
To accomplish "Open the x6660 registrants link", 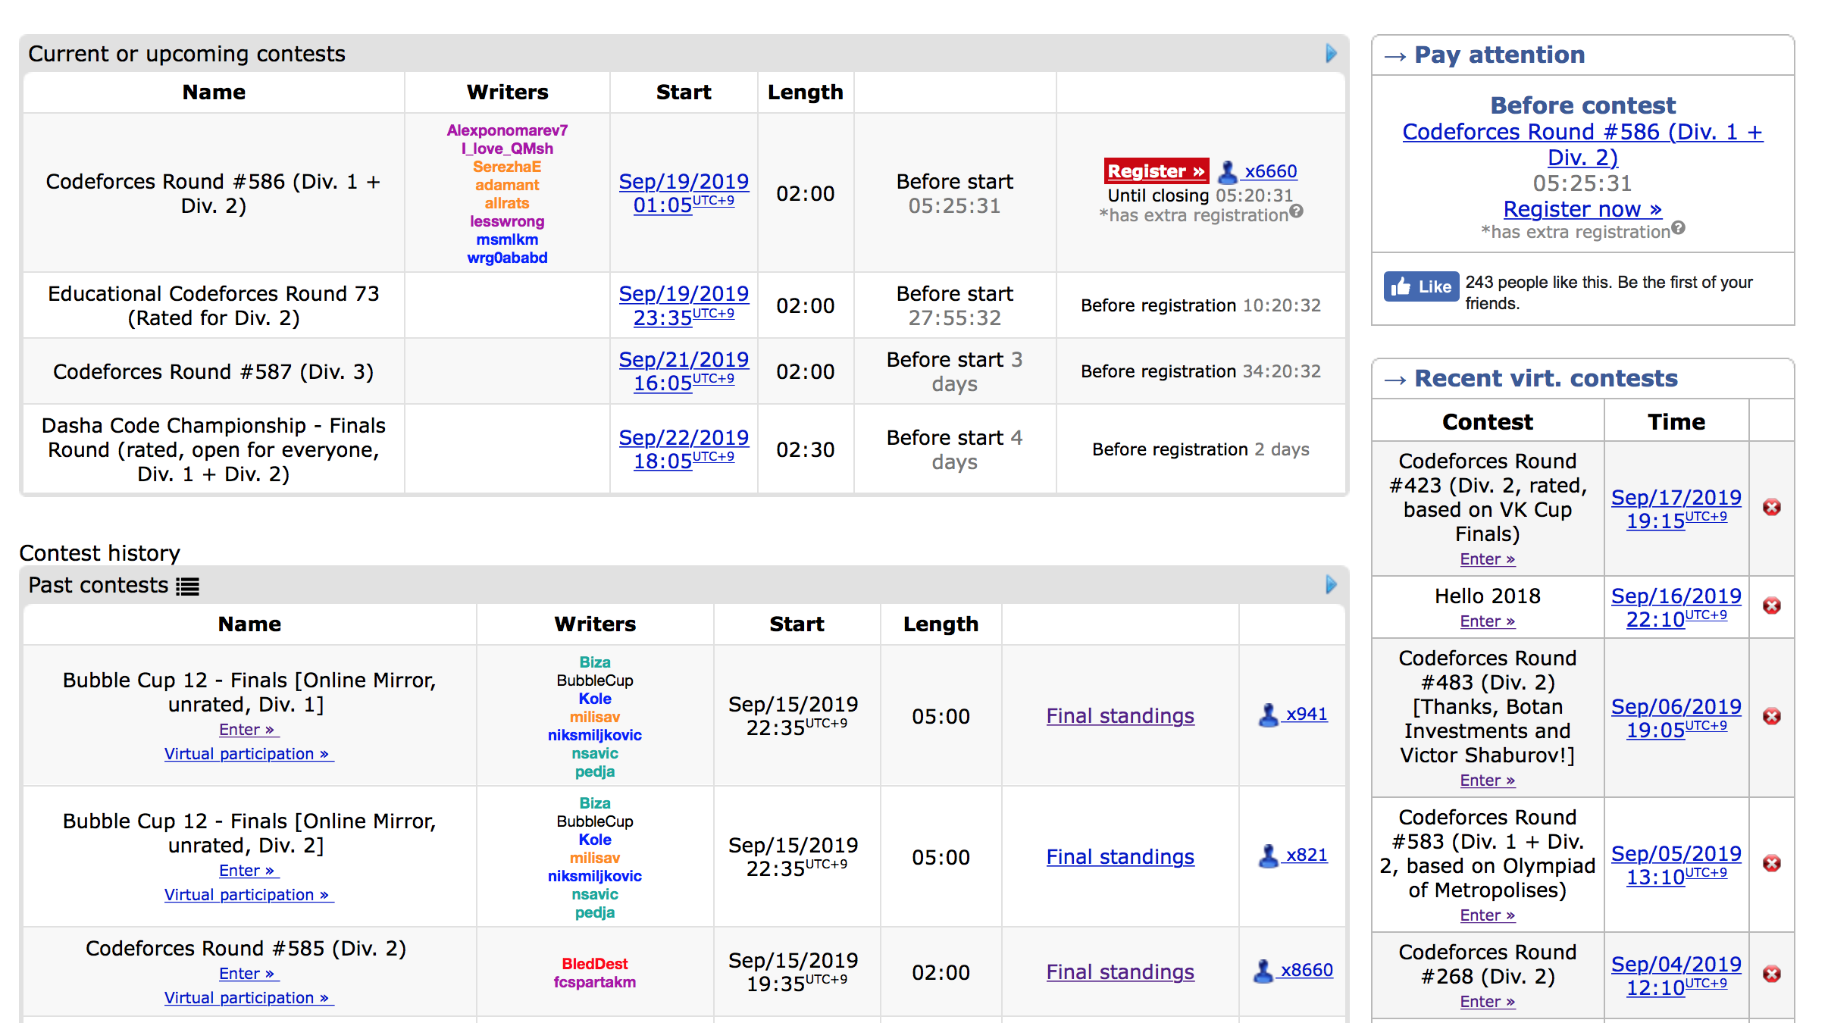I will pyautogui.click(x=1270, y=171).
